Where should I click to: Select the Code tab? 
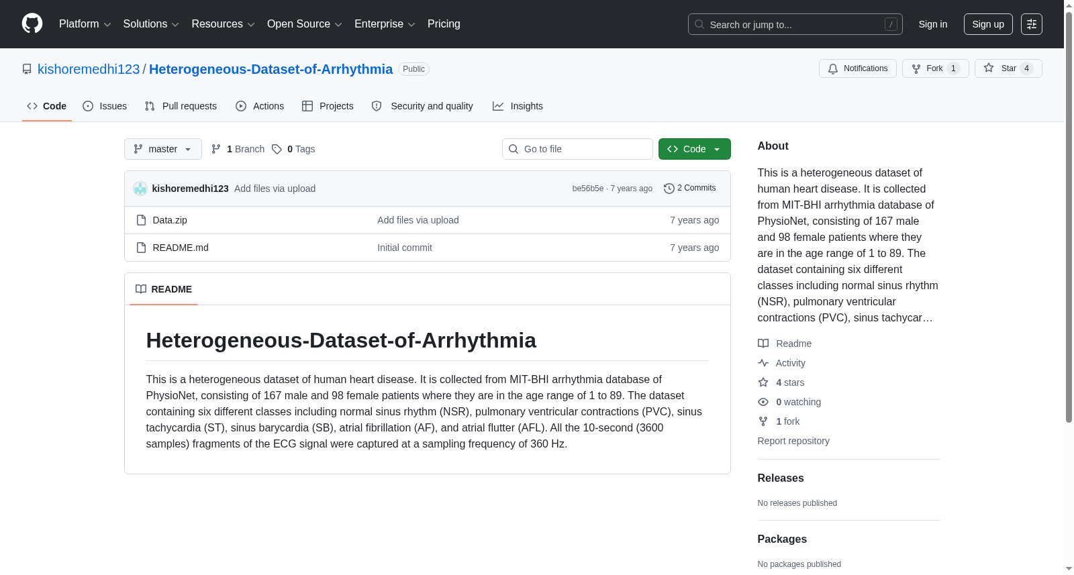tap(47, 106)
